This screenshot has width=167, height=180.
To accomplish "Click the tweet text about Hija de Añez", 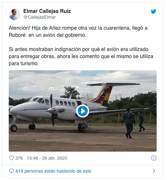I will (78, 32).
